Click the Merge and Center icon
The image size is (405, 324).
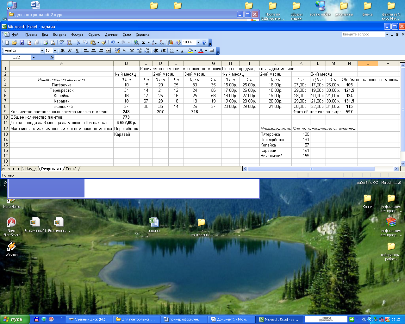click(x=108, y=51)
